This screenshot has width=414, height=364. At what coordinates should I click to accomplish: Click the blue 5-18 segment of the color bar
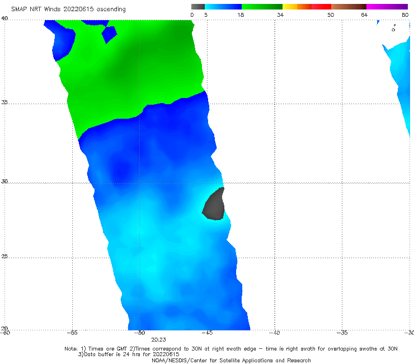(x=223, y=7)
